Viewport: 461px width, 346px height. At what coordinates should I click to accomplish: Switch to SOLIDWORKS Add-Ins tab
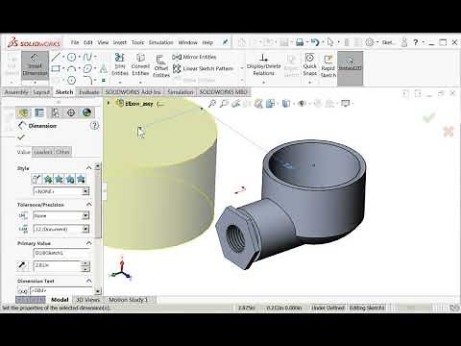(x=133, y=92)
